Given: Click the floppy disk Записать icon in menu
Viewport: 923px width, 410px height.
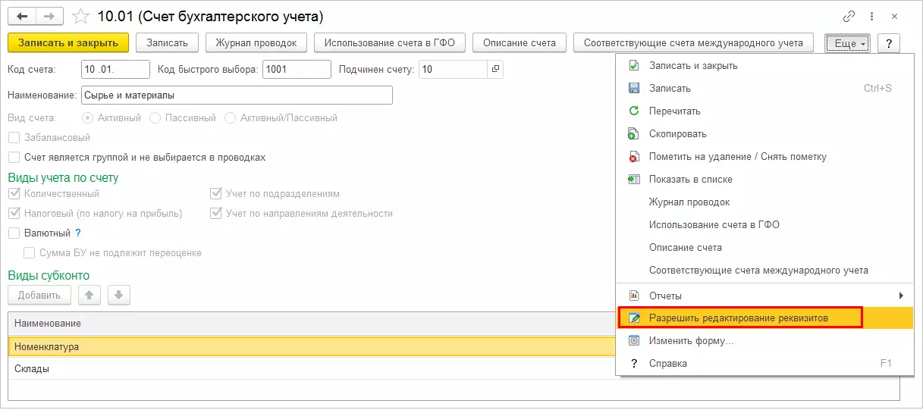Looking at the screenshot, I should [x=634, y=88].
